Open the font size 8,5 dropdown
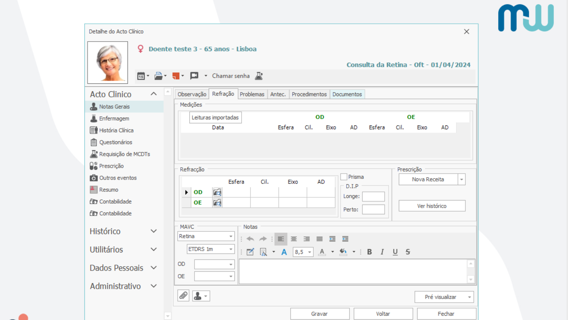 pyautogui.click(x=309, y=252)
